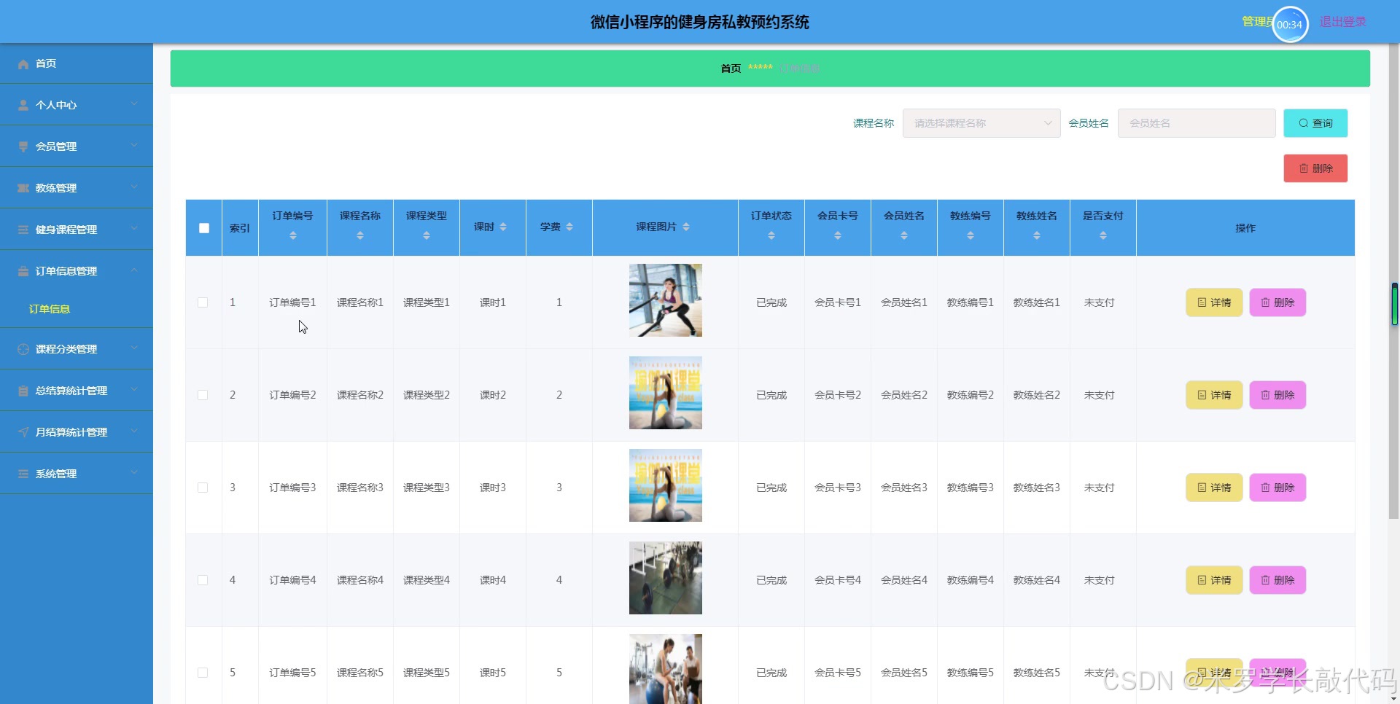The image size is (1400, 704).
Task: Sort by 订单编号 using sort arrows
Action: (292, 235)
